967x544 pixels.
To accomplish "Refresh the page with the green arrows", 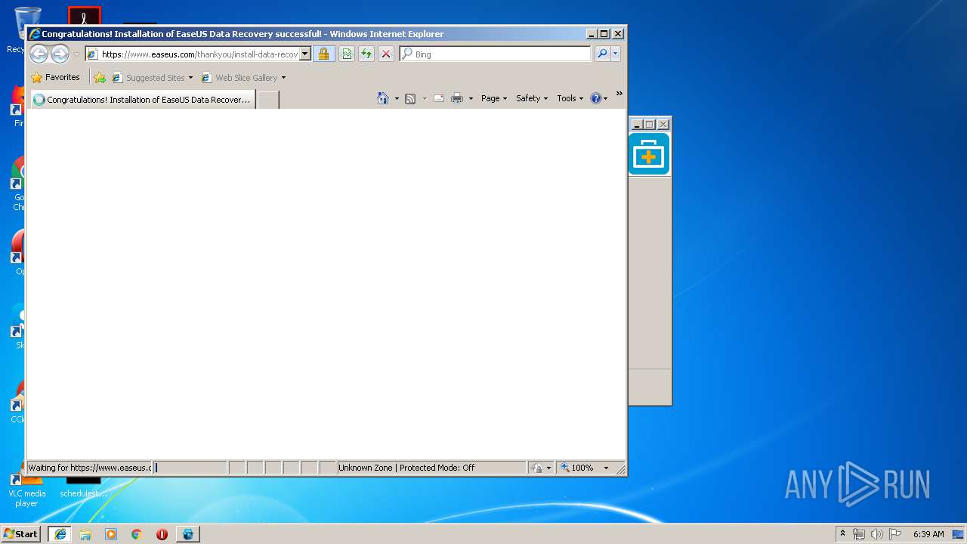I will click(366, 54).
